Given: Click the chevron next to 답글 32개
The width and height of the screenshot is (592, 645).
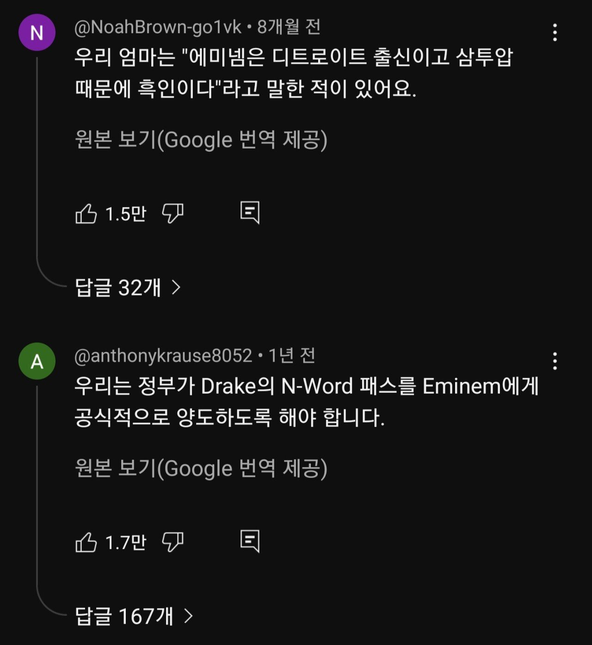Looking at the screenshot, I should (176, 288).
